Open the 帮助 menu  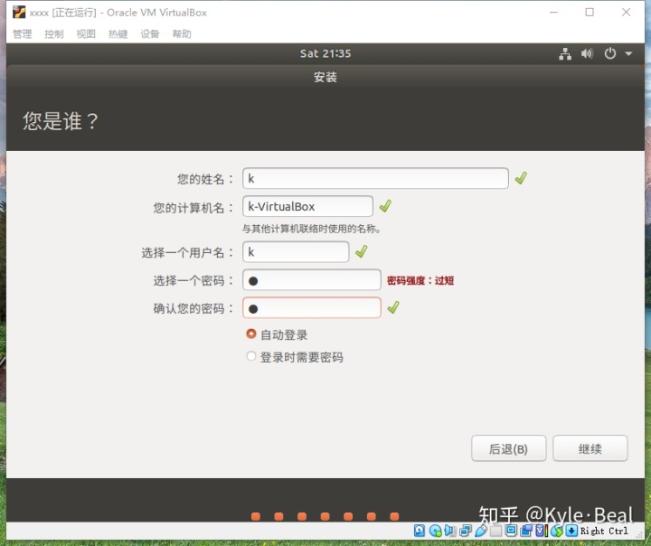point(182,33)
